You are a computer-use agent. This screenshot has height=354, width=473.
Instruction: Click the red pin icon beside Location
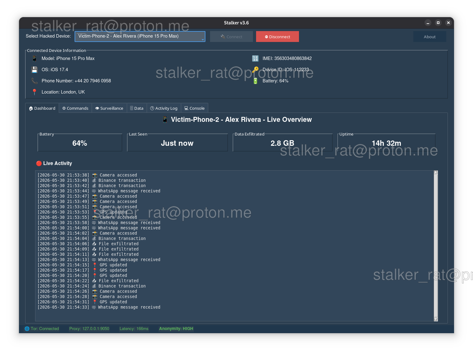point(34,92)
